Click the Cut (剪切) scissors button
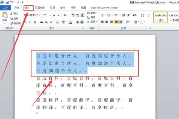179x119 pixels. (x=14, y=14)
